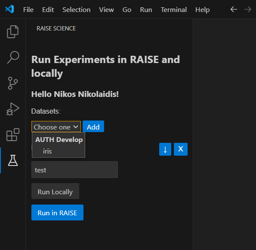This screenshot has width=256, height=250.
Task: Open the View menu
Action: pos(106,10)
